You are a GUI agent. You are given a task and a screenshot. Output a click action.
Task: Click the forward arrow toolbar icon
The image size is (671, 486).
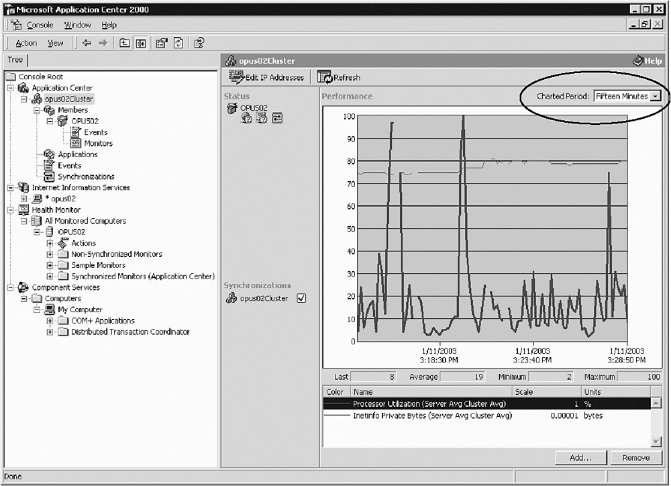pos(103,43)
